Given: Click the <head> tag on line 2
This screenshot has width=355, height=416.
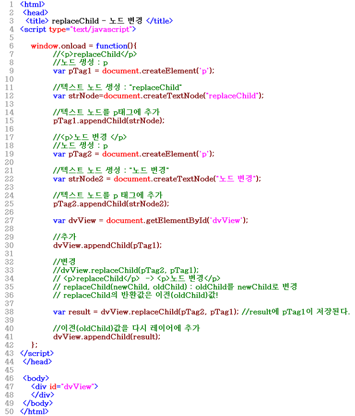Looking at the screenshot, I should pos(35,12).
